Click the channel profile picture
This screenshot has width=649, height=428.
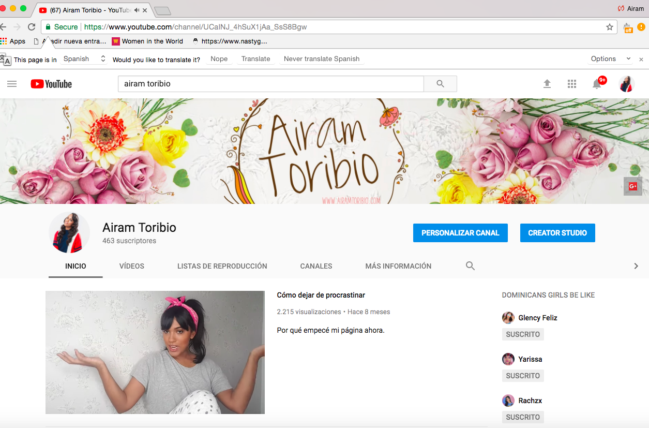[69, 232]
